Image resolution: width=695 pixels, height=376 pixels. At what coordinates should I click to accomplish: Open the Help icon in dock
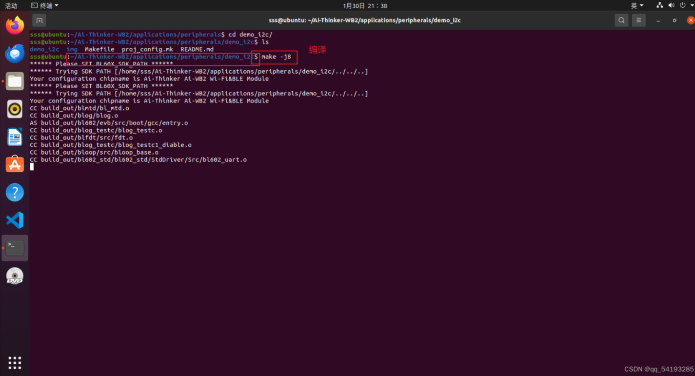15,192
